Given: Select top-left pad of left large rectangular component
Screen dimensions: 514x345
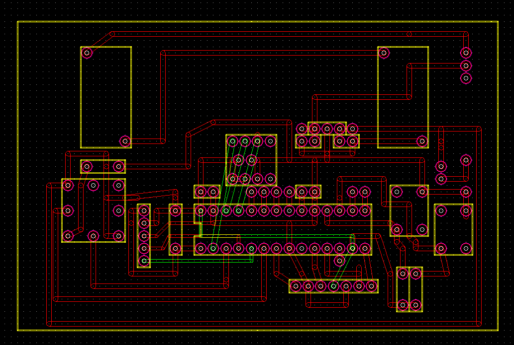Looking at the screenshot, I should tap(87, 53).
